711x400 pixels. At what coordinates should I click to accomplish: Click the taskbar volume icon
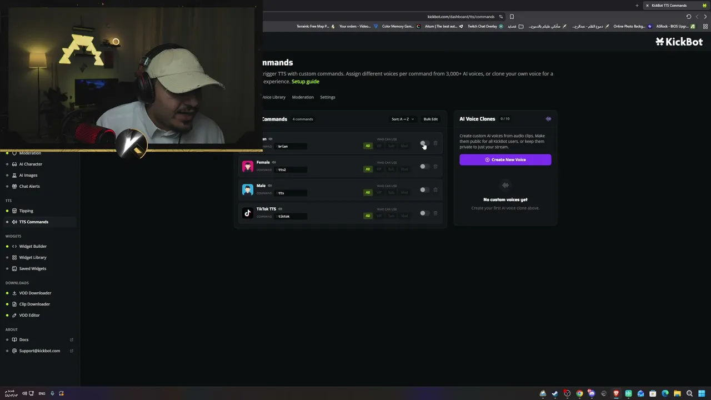(x=24, y=393)
